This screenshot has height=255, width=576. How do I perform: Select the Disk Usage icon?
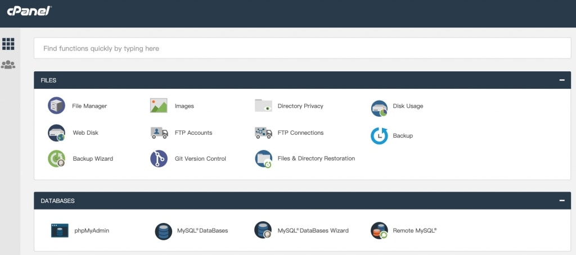[x=379, y=108]
